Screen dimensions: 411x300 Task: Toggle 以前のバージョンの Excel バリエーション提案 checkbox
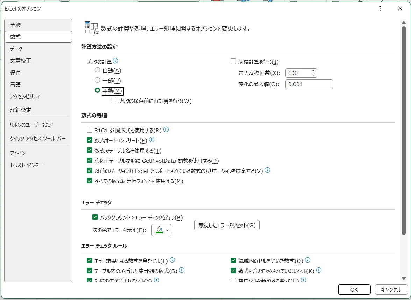[90, 170]
